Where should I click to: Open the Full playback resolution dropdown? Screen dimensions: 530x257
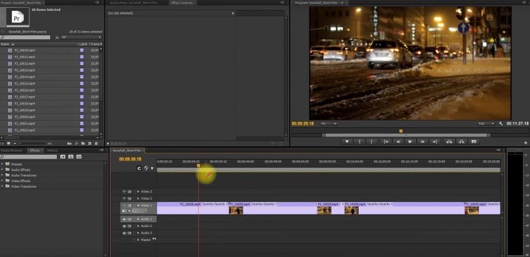pos(486,124)
